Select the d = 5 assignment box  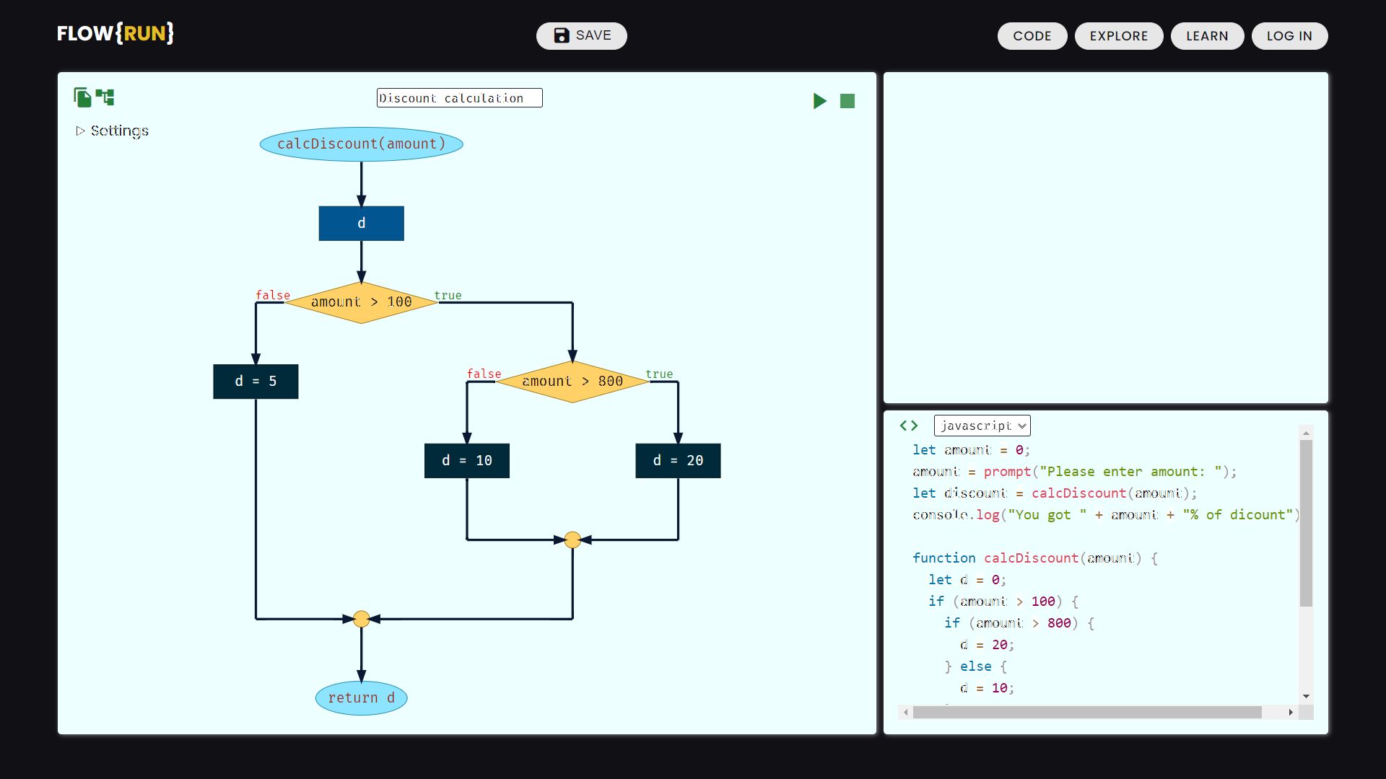[x=256, y=381]
